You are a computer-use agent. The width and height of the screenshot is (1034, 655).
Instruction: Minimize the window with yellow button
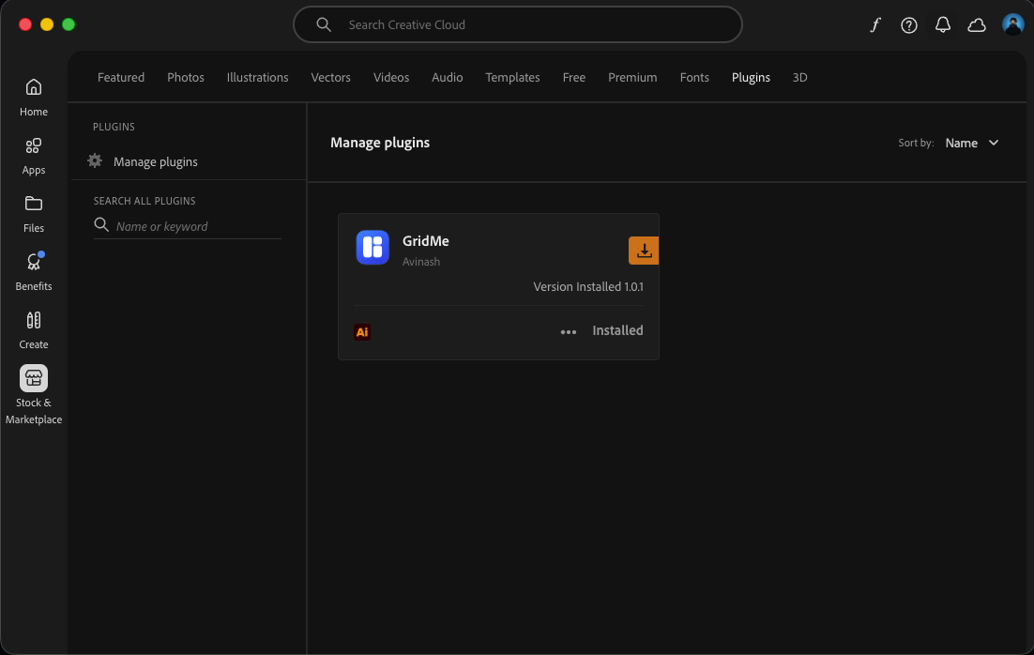47,24
